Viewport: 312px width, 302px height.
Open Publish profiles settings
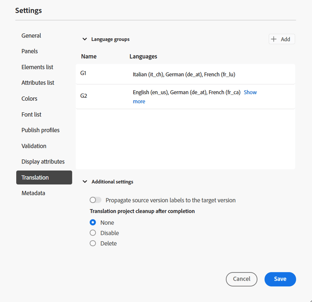(x=40, y=130)
